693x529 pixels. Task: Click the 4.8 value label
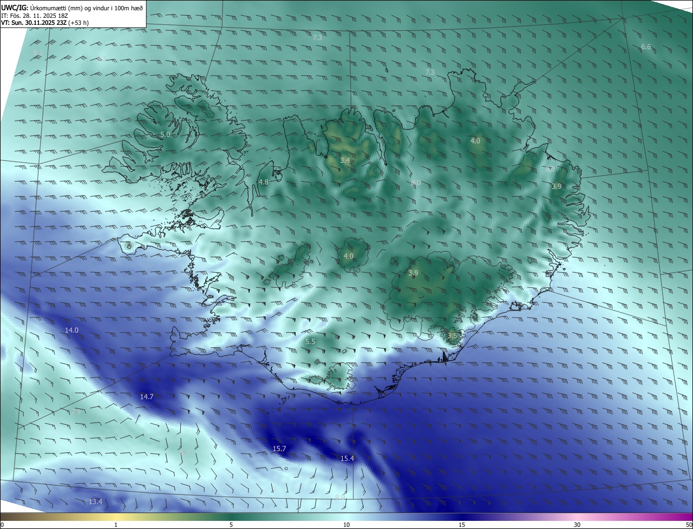(264, 182)
